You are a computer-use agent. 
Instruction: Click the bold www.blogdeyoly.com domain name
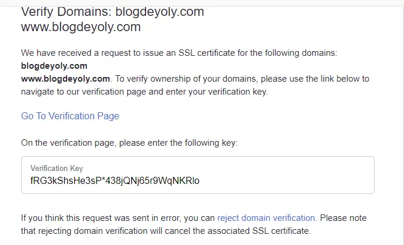tap(65, 79)
